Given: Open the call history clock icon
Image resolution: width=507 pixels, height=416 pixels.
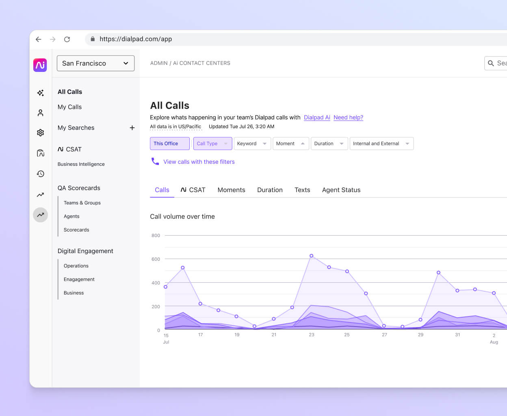Looking at the screenshot, I should pos(40,174).
